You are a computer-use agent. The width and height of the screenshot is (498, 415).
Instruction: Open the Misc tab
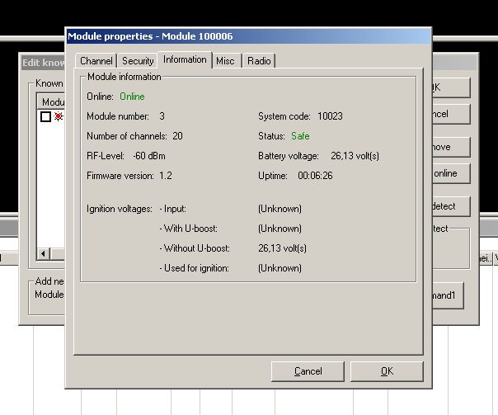[x=225, y=61]
